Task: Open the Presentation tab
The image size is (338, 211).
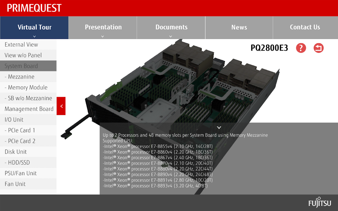Action: (x=103, y=28)
